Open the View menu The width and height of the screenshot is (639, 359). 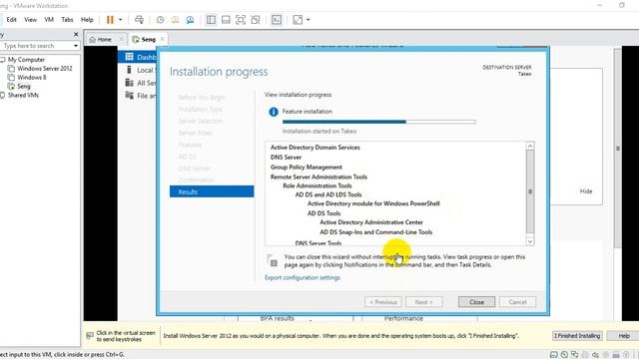point(30,20)
